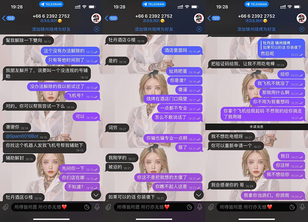Close the add-friend banner in right chat
The image size is (308, 222).
(x=301, y=29)
